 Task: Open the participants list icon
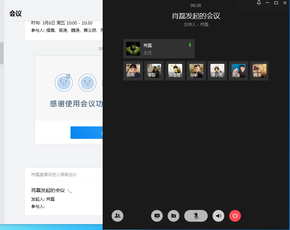point(118,216)
